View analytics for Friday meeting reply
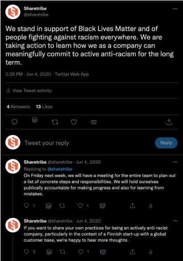 tap(151, 206)
